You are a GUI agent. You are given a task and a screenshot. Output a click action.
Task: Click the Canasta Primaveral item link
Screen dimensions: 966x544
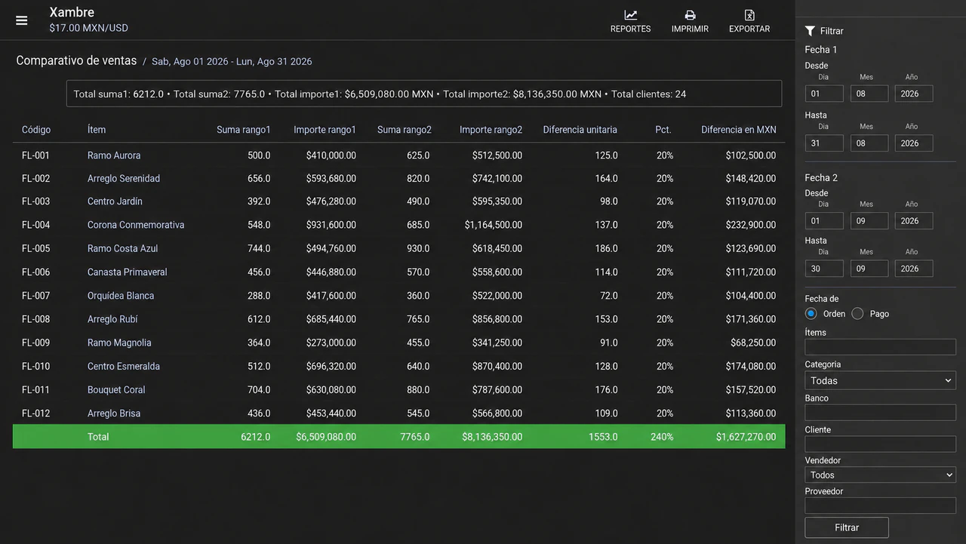coord(128,272)
